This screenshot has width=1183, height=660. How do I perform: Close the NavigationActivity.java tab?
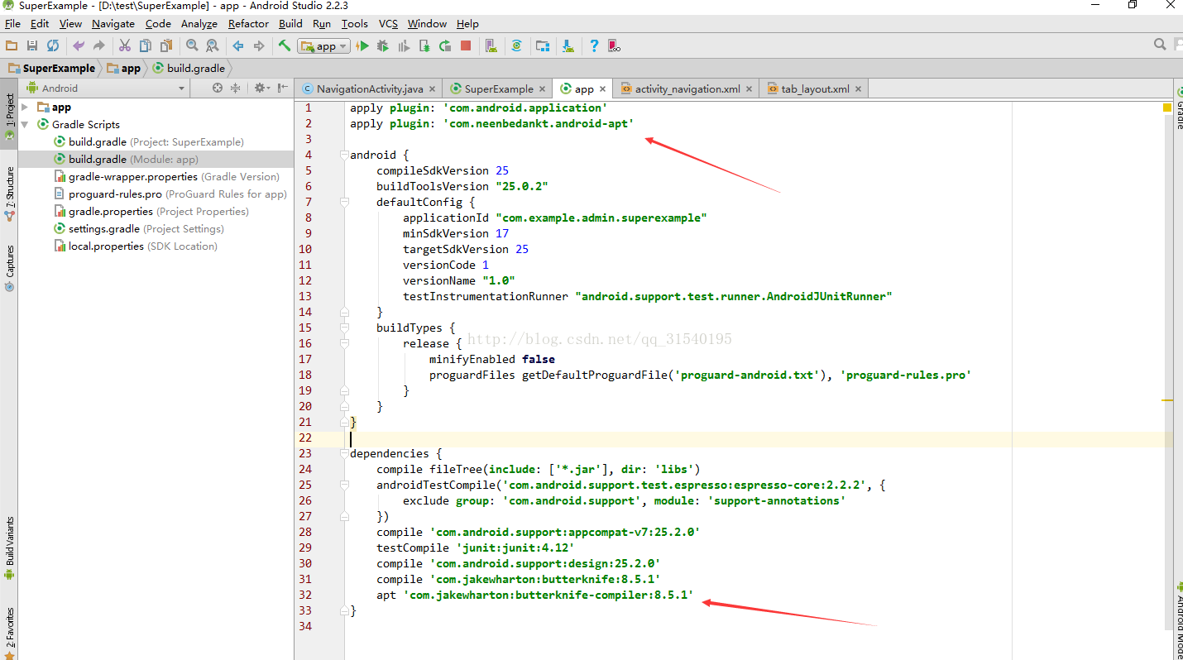pos(433,89)
